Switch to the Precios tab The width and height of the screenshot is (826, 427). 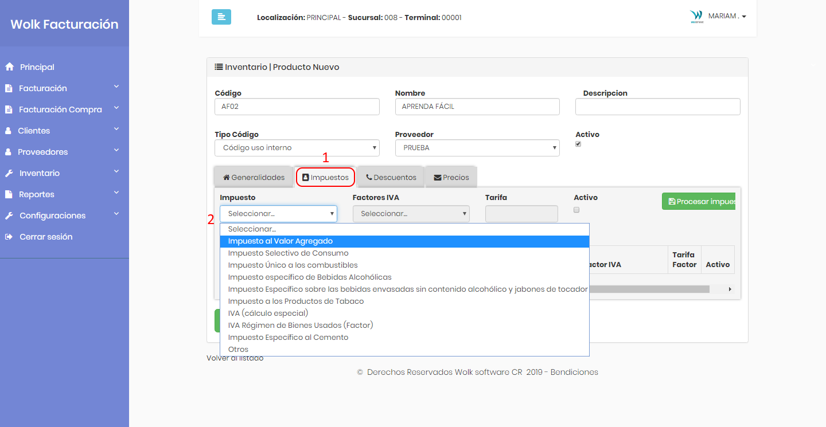(451, 177)
